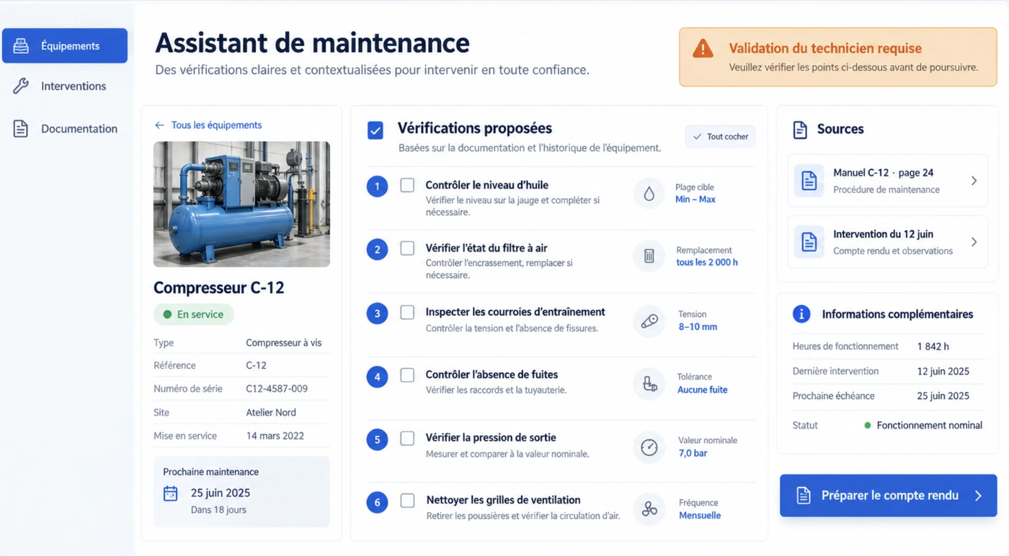The width and height of the screenshot is (1009, 556).
Task: Expand the Intervention du 12 juin chevron
Action: [x=974, y=242]
